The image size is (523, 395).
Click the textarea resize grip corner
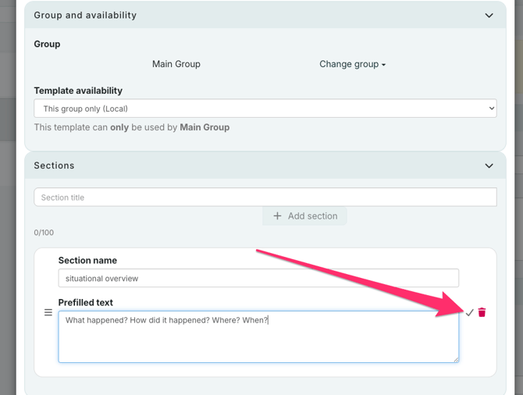456,359
